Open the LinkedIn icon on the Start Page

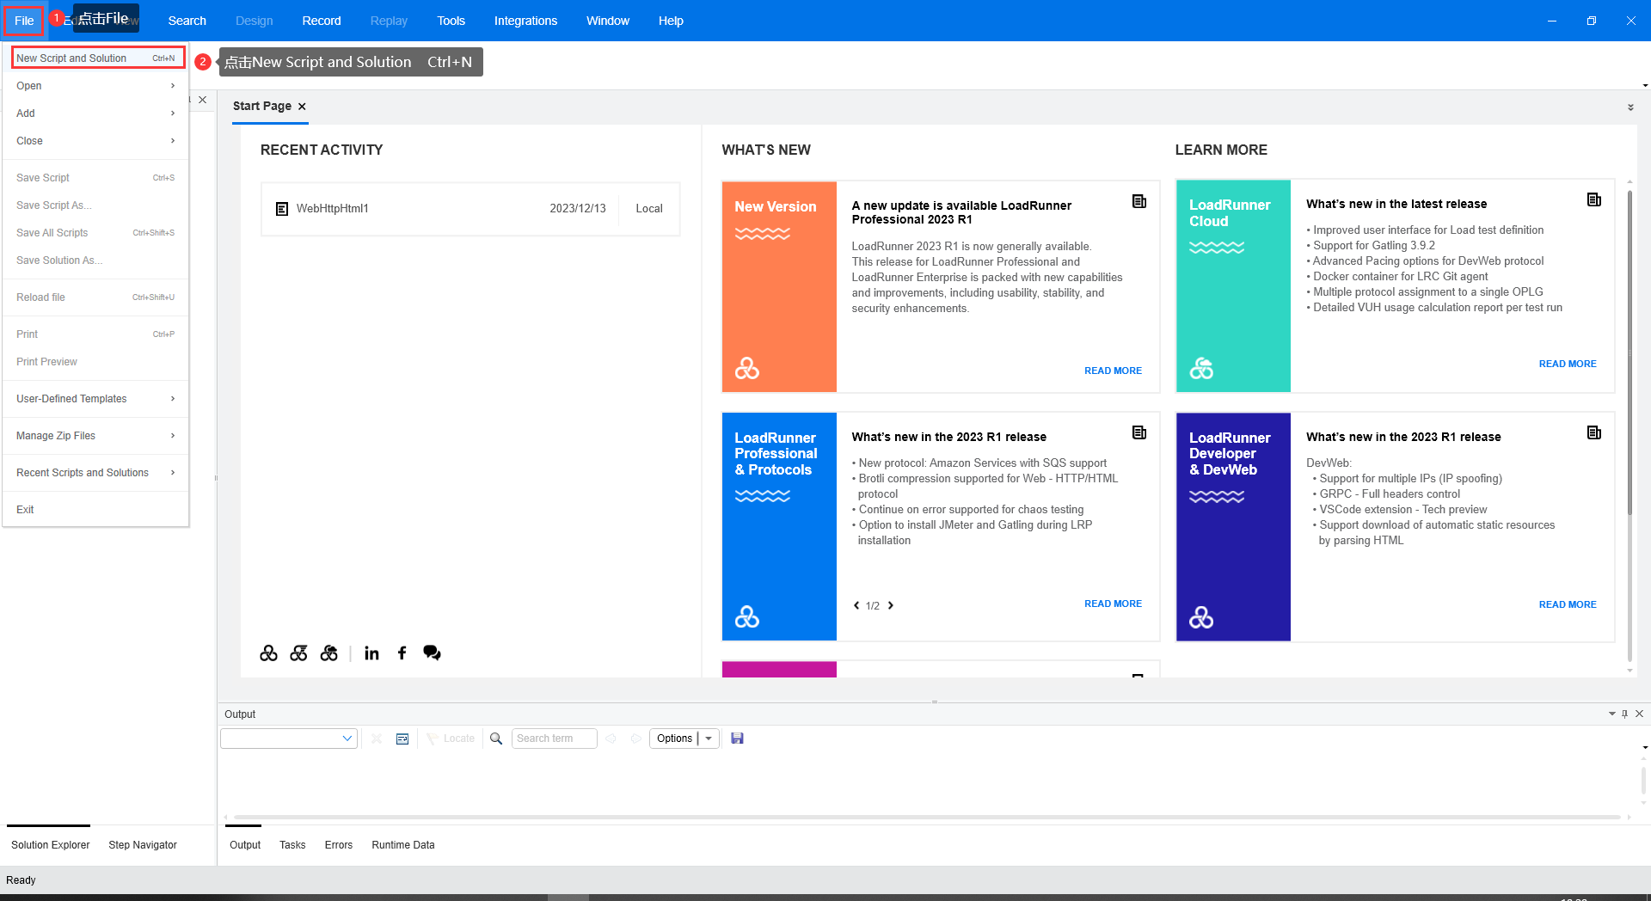coord(371,653)
